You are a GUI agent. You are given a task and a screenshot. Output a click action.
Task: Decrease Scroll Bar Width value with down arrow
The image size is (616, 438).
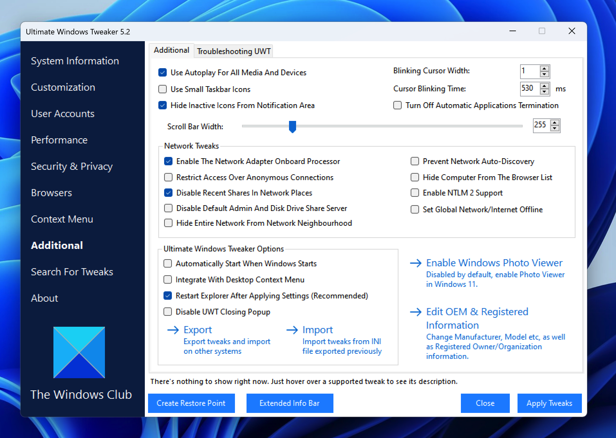[x=555, y=128]
